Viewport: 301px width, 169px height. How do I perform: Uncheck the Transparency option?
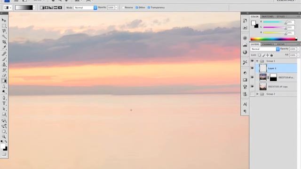pyautogui.click(x=149, y=8)
